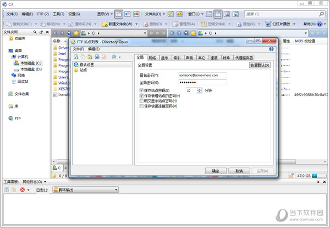Click the folder icon right after 文件夹(O) menu
The width and height of the screenshot is (330, 228).
click(170, 14)
